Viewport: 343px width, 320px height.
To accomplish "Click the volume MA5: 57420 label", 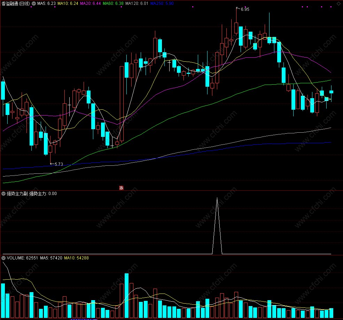I will coord(51,258).
